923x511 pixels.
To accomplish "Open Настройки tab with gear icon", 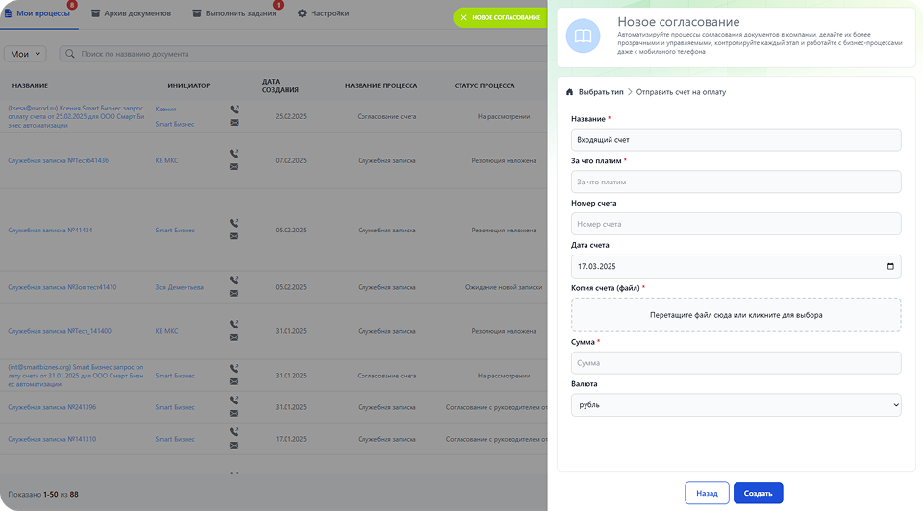I will point(323,13).
